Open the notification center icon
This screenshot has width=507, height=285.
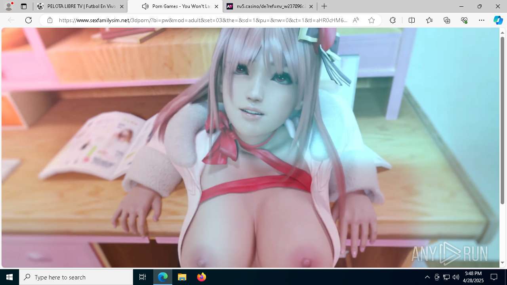[x=494, y=277]
